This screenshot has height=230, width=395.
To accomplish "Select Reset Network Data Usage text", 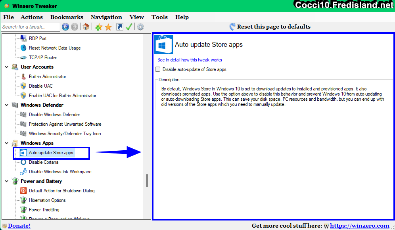I will pyautogui.click(x=55, y=48).
